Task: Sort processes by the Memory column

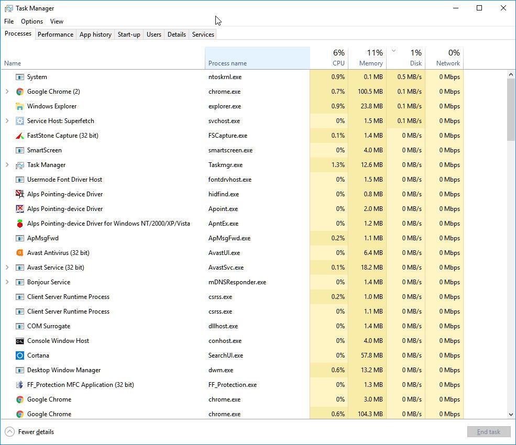Action: point(370,58)
